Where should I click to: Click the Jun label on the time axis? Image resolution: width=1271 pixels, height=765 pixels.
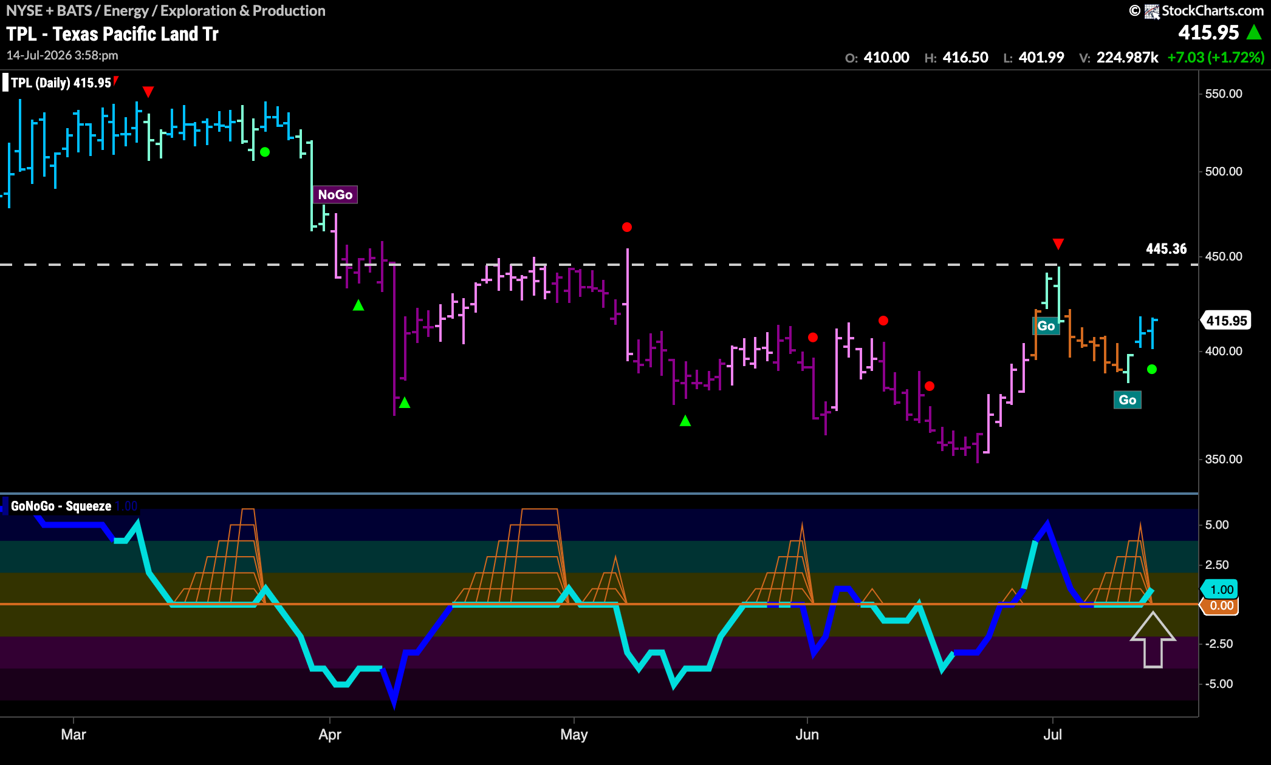coord(807,735)
